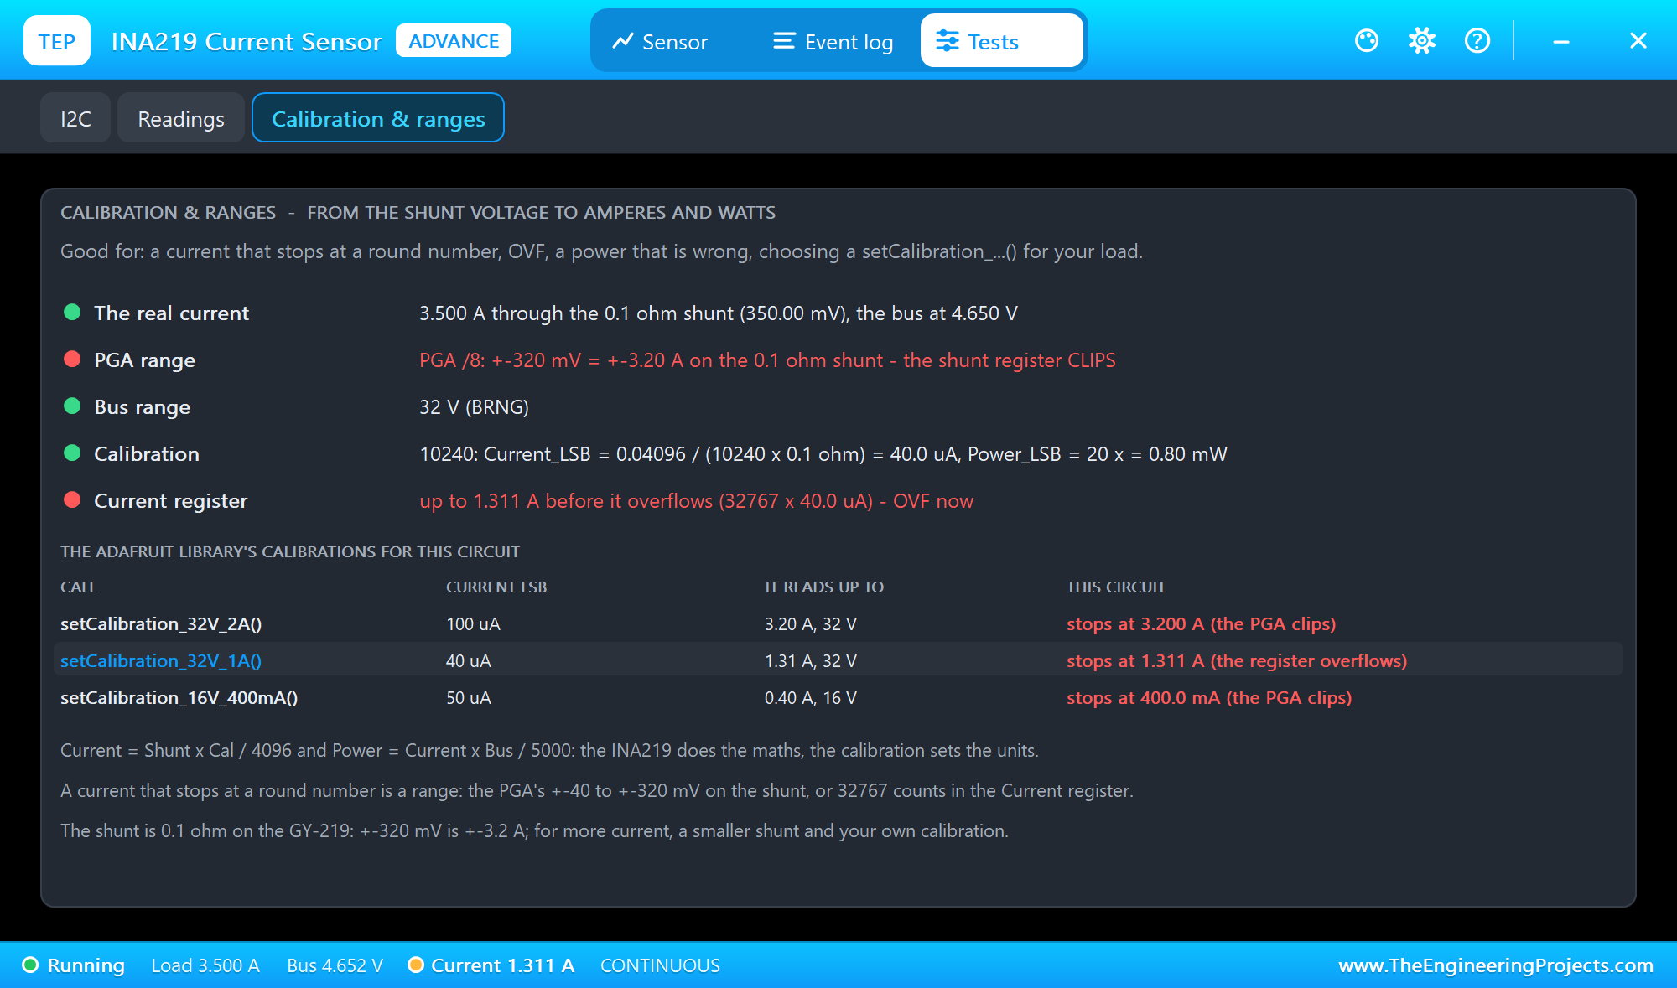The height and width of the screenshot is (988, 1677).
Task: Switch to the I2C tab
Action: coord(75,117)
